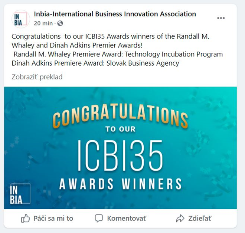This screenshot has width=245, height=233.
Task: Click the thumbs-up like icon
Action: [x=25, y=219]
